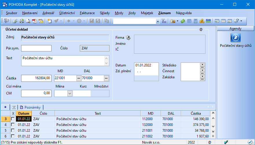
Task: Click year 2022 in status bar
Action: pos(191,142)
